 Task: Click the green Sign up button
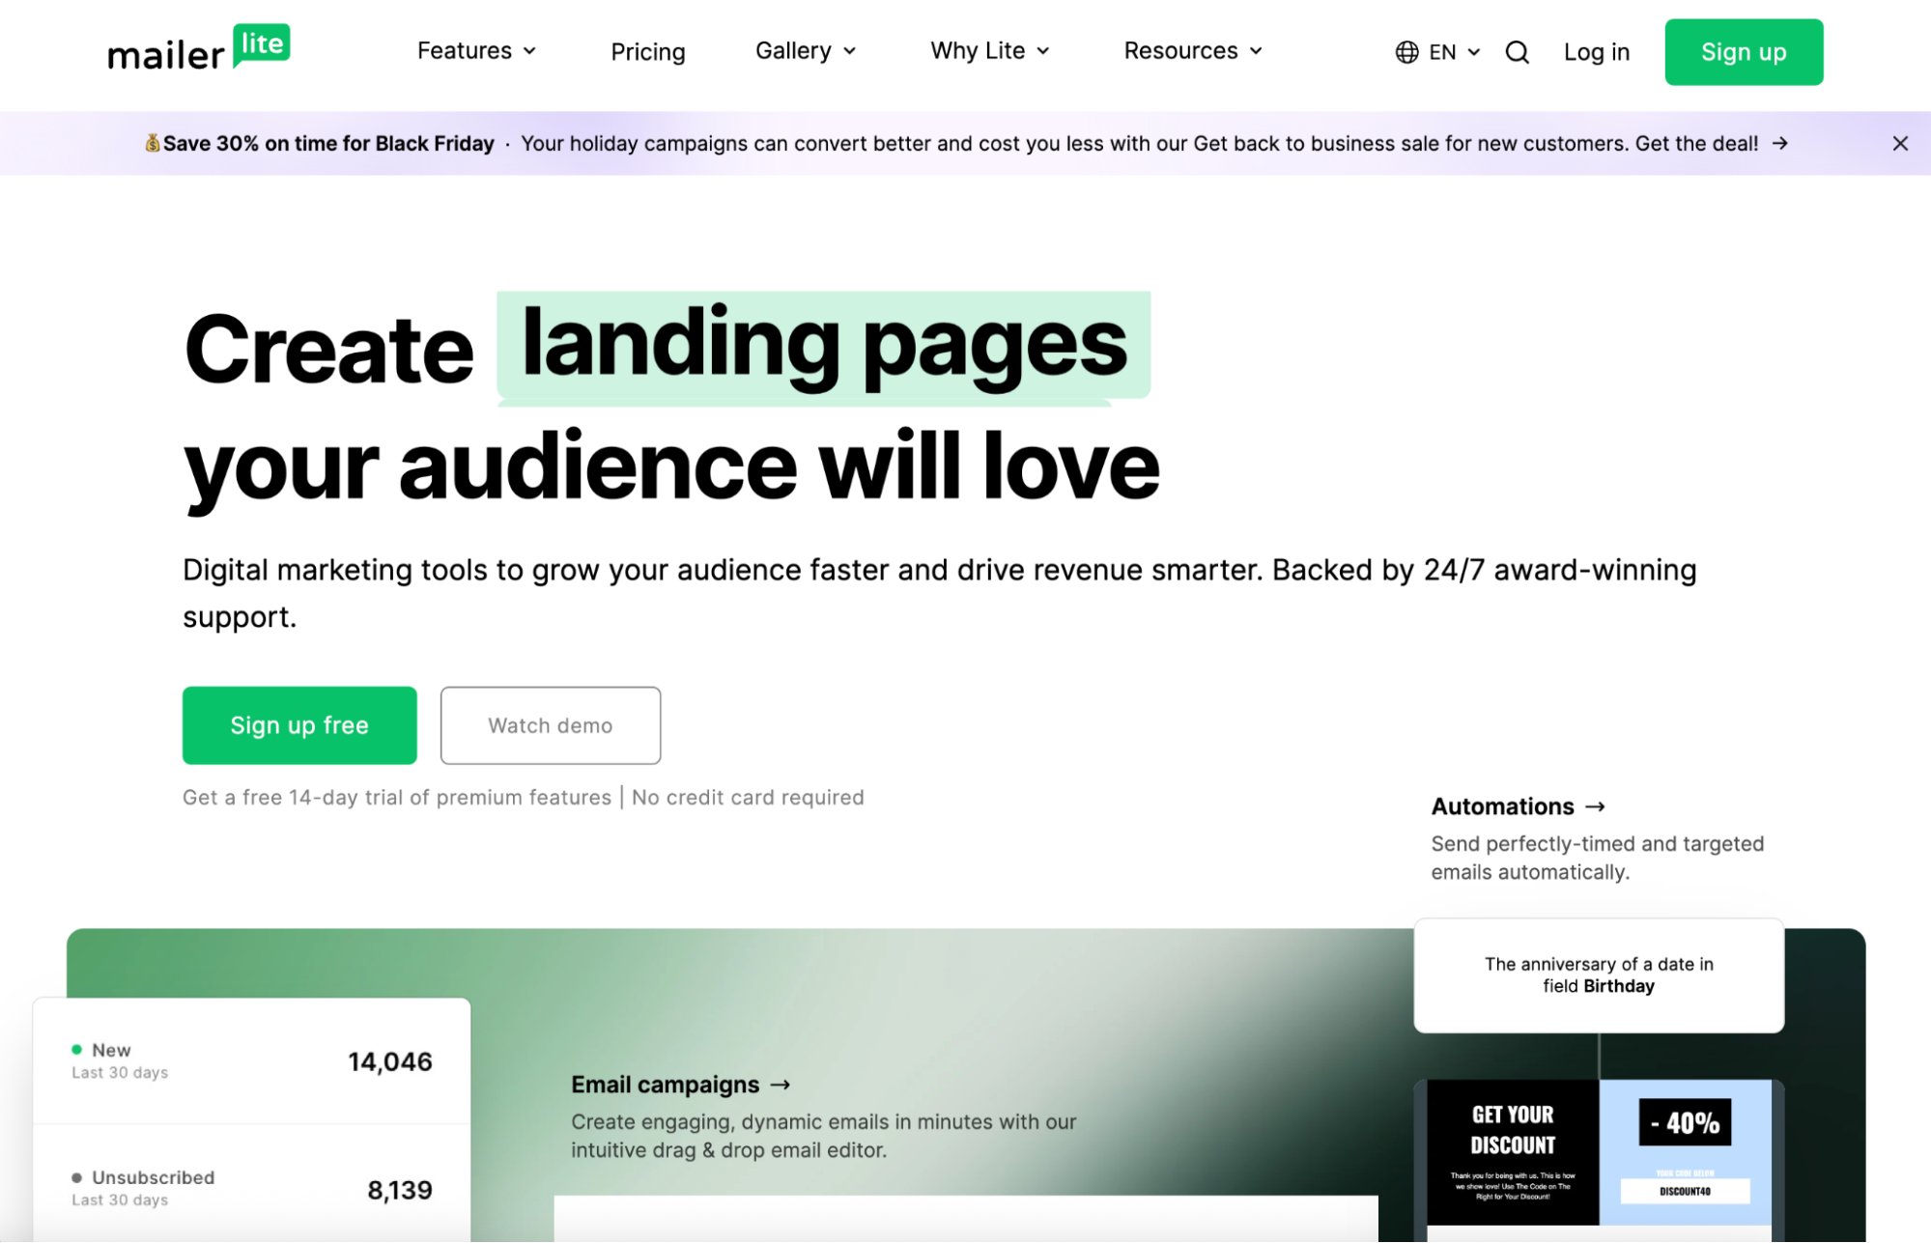(1743, 52)
